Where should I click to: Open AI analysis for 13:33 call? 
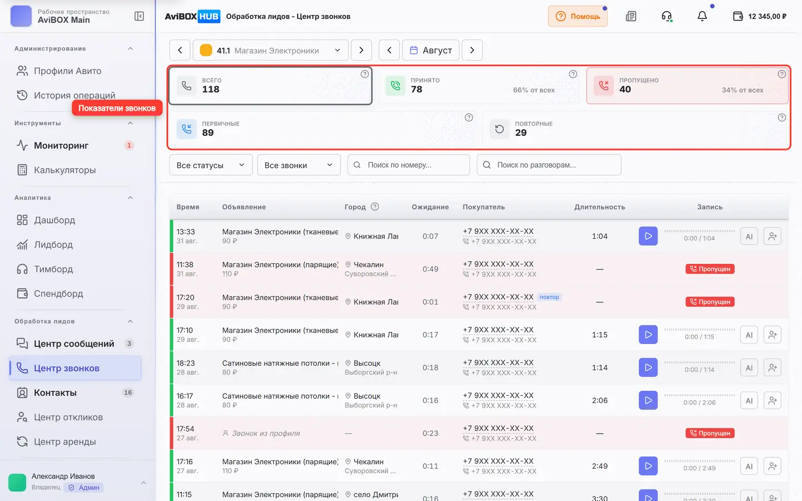[749, 236]
